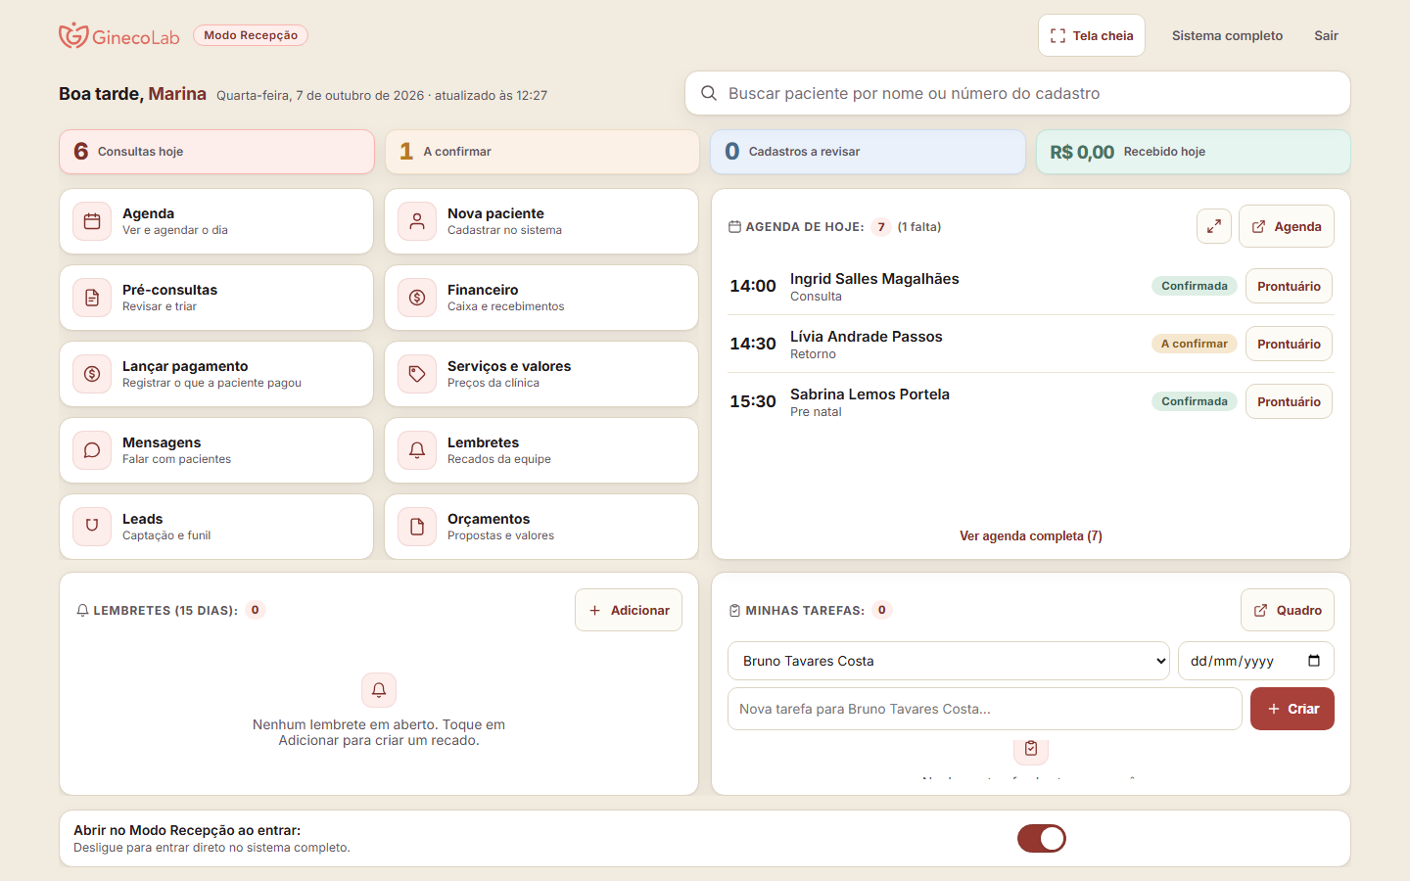
Task: Open Prontuário for Ingrid Salles Magalhães
Action: 1289,286
